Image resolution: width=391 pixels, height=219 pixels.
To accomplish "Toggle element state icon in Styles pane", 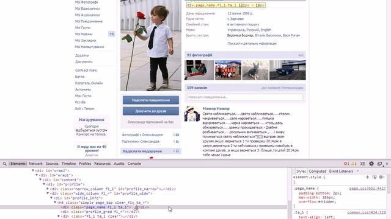I will (x=375, y=177).
